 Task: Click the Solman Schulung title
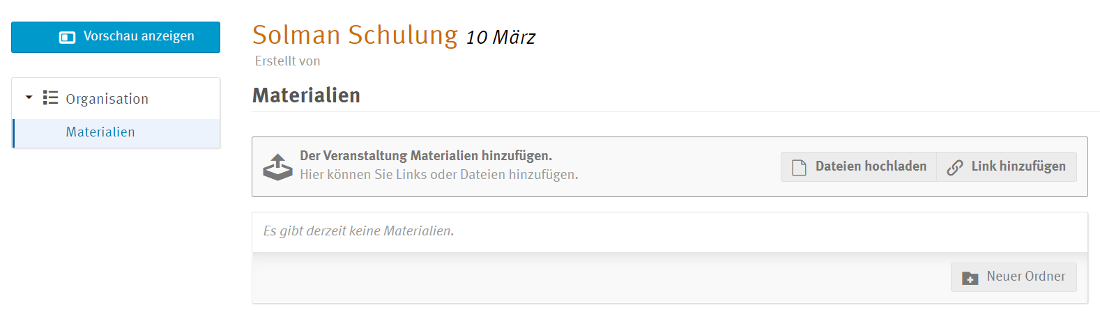coord(355,35)
